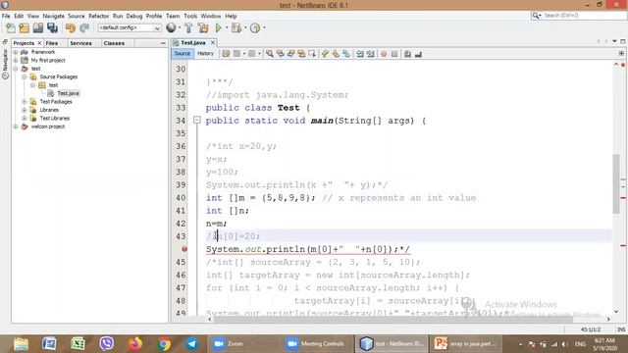The height and width of the screenshot is (353, 628).
Task: Expand the welcom project node
Action: pyautogui.click(x=16, y=126)
